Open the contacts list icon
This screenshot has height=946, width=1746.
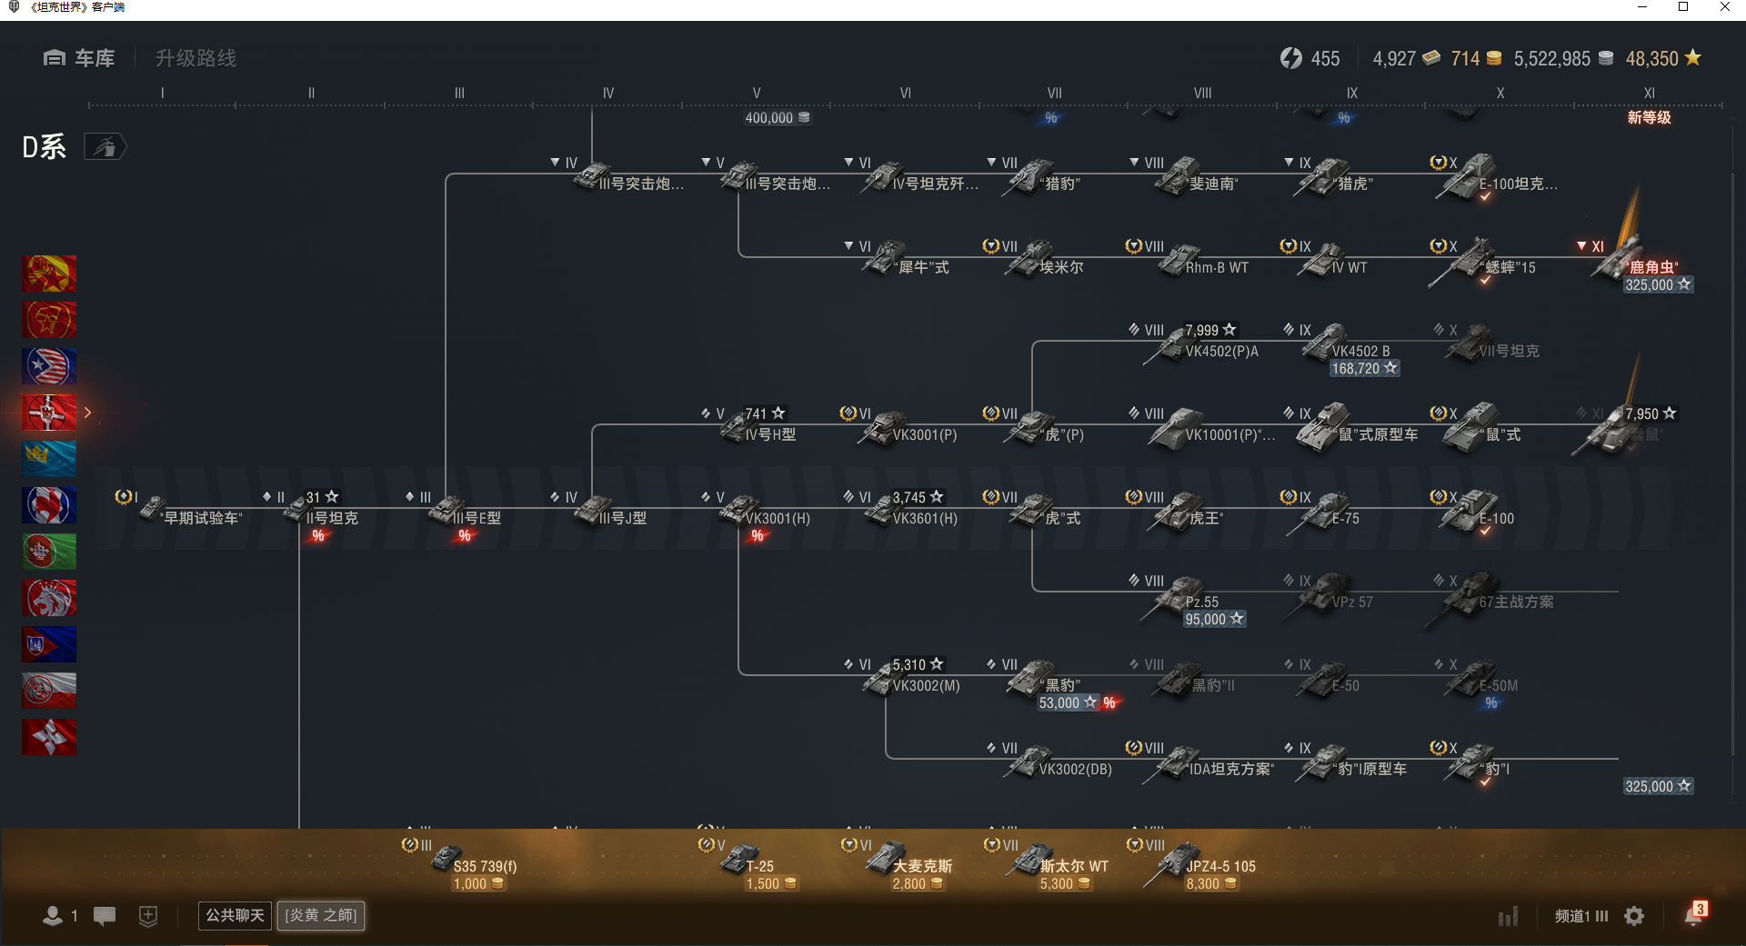tap(53, 916)
